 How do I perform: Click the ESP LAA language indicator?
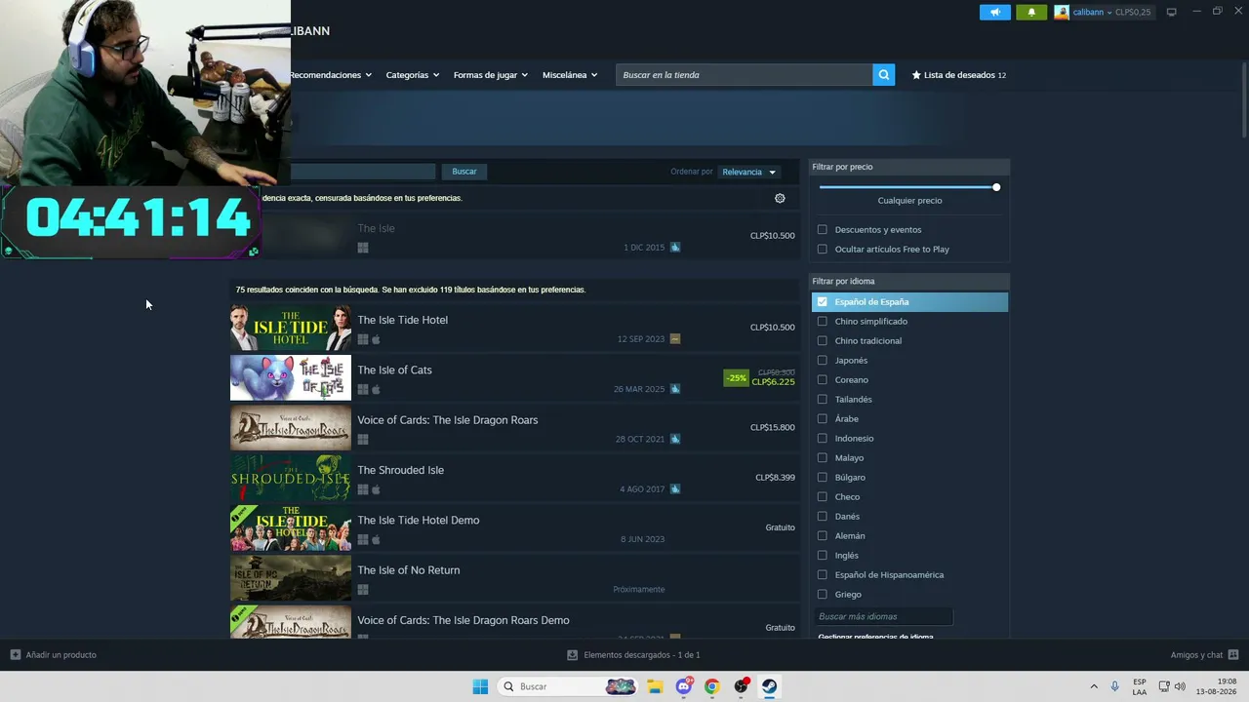click(x=1140, y=686)
